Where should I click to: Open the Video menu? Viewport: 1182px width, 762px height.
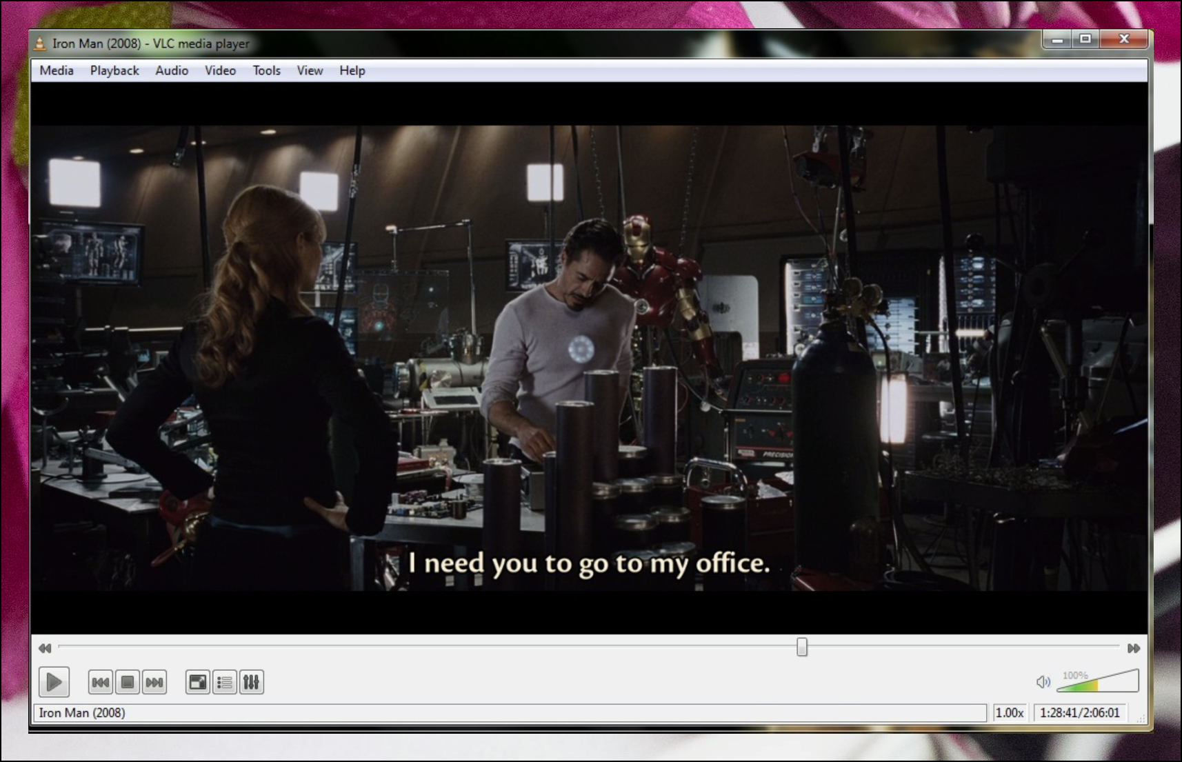point(220,70)
